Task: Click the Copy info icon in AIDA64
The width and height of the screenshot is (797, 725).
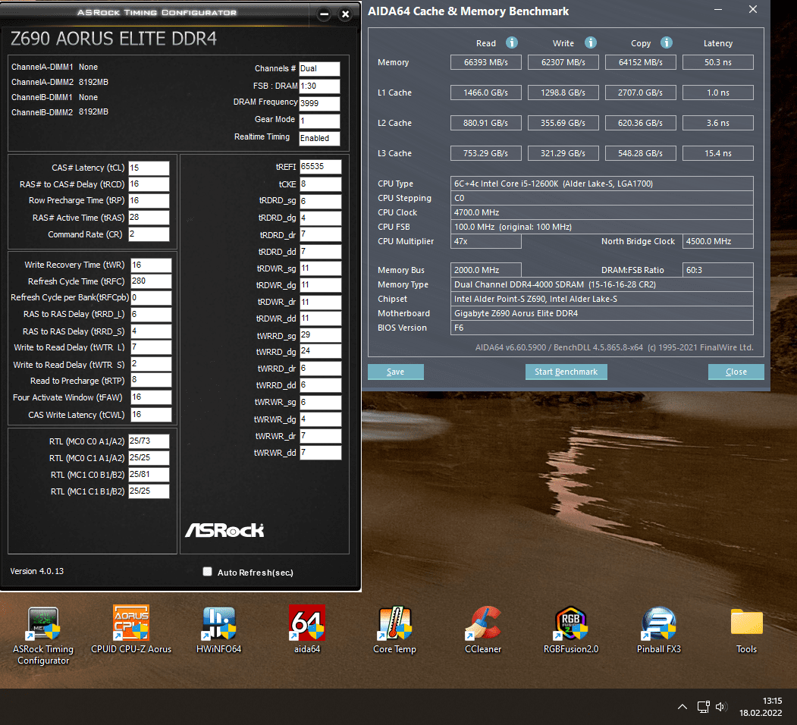Action: pyautogui.click(x=667, y=42)
